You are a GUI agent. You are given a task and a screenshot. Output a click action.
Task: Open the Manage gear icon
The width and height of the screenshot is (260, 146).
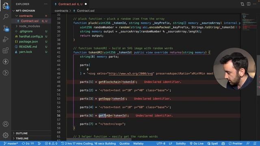pos(6,135)
